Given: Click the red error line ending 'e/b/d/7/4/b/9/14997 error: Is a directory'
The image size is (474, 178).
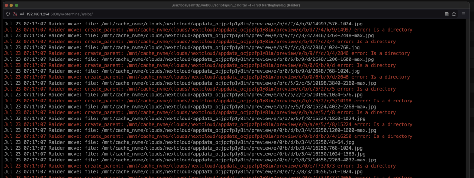Looking at the screenshot, I should point(208,30).
